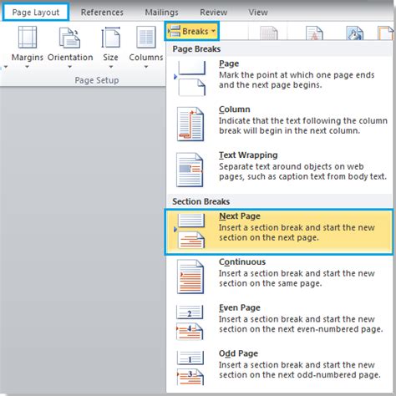Image resolution: width=396 pixels, height=396 pixels.
Task: Click the Orientation pages icon
Action: [69, 38]
